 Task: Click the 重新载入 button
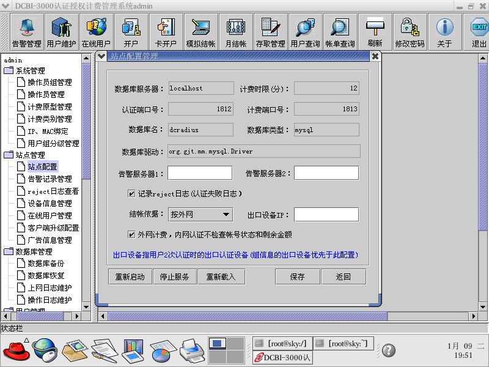point(221,277)
